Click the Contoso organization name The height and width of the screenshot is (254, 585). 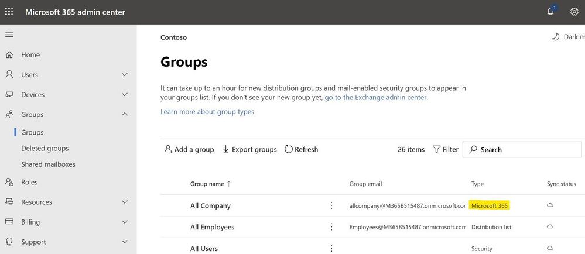click(x=173, y=37)
